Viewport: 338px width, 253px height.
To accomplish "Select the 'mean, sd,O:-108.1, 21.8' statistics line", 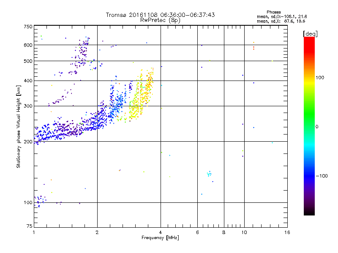I will coord(282,16).
